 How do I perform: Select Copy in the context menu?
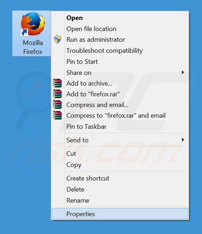click(x=74, y=165)
